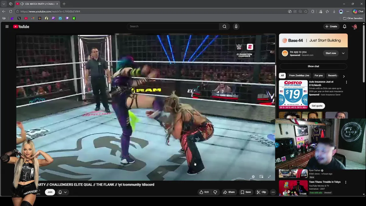Select the Recently uploaded chip
This screenshot has height=206, width=366.
[x=333, y=76]
